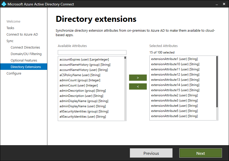The image size is (229, 161).
Task: Click the Available Attributes search field
Action: (x=92, y=52)
